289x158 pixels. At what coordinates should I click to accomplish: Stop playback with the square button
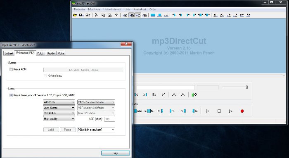click(x=219, y=111)
